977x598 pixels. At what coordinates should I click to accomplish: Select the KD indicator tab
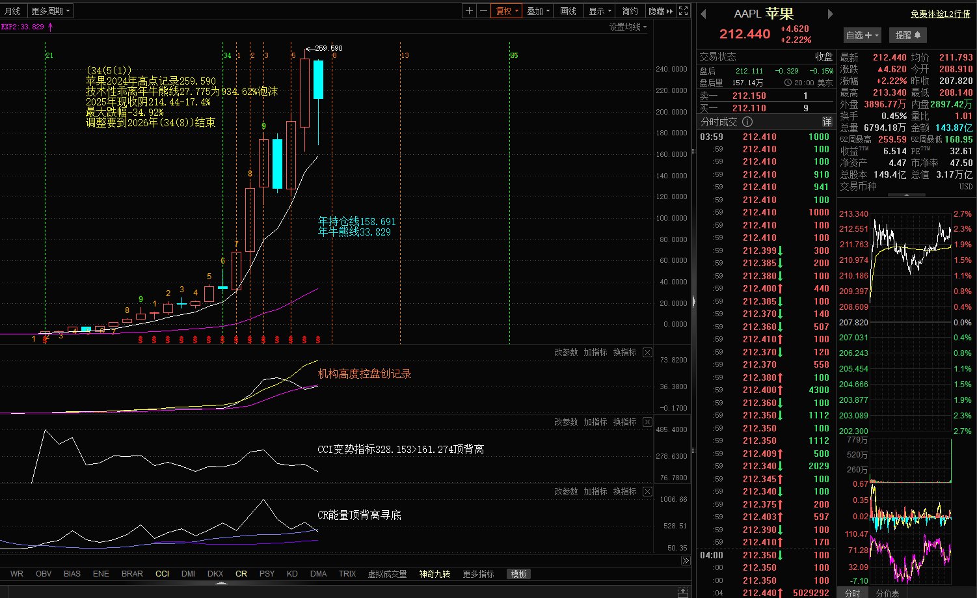coord(292,574)
